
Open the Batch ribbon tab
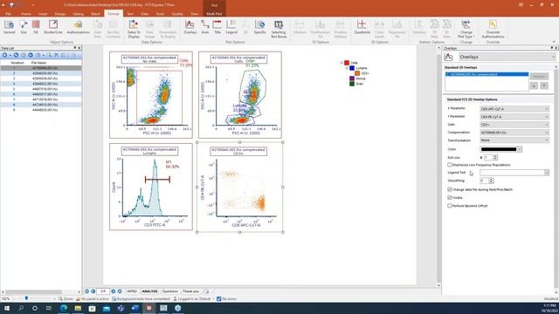[95, 14]
